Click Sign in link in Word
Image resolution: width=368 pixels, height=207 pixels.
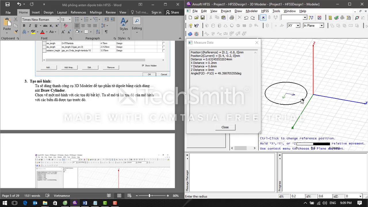[x=156, y=12]
